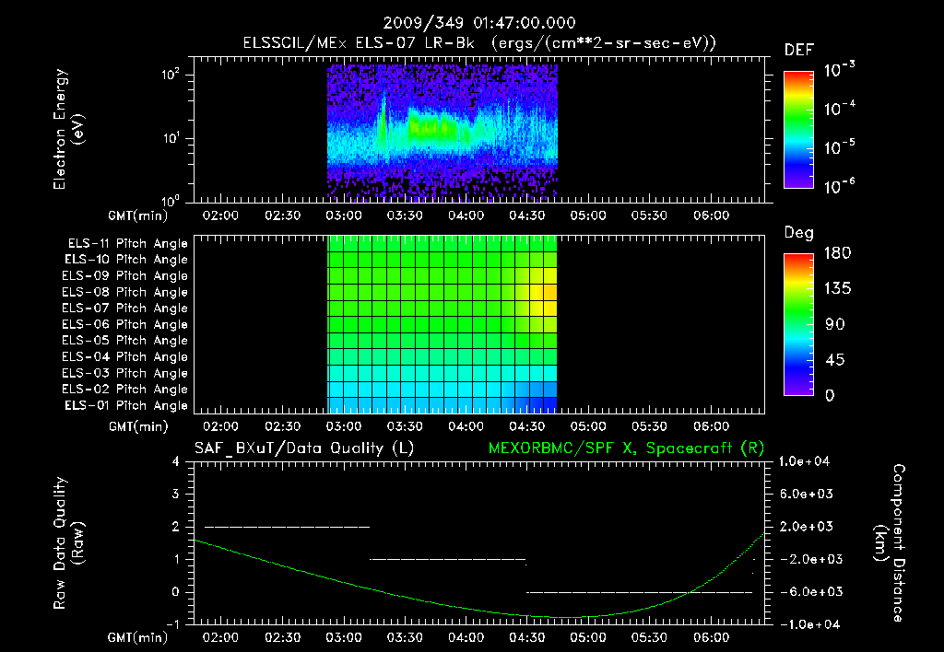Screen dimensions: 944x652
Task: Click the 10^-6 tick on DEF color bar
Action: [x=839, y=186]
